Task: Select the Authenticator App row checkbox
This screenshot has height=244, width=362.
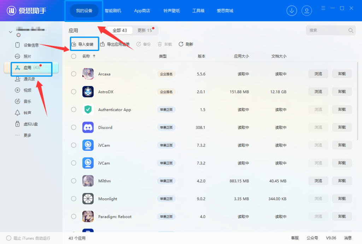Action: pos(74,109)
